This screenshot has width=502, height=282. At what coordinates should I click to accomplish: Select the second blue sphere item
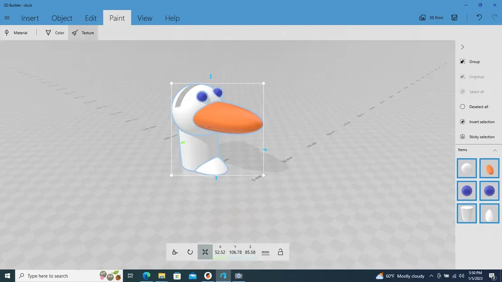tap(489, 191)
